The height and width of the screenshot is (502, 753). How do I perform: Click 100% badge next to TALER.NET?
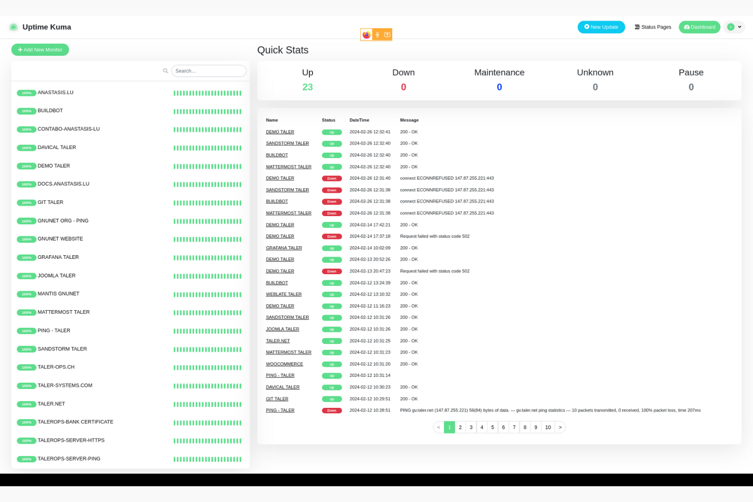click(26, 404)
